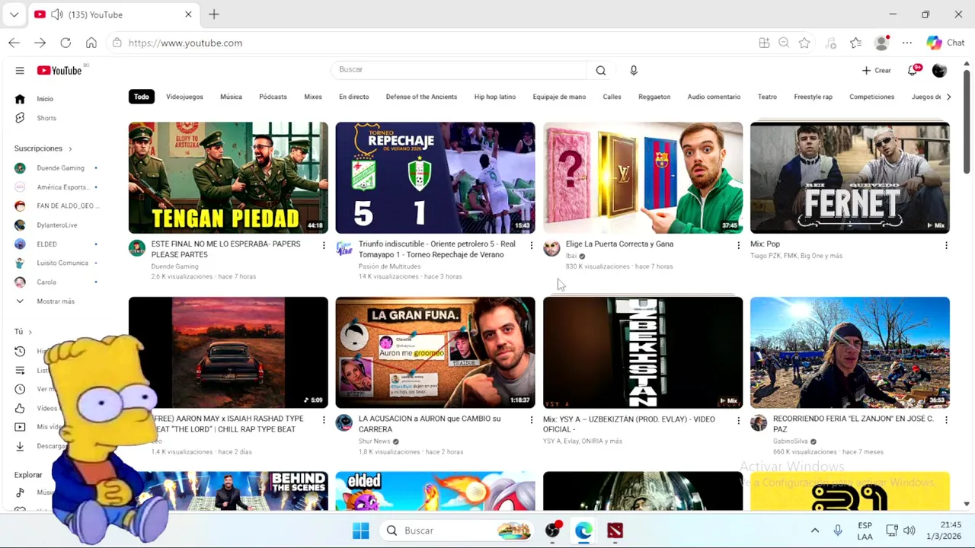Start voice search with microphone icon
The height and width of the screenshot is (548, 975).
pyautogui.click(x=634, y=70)
